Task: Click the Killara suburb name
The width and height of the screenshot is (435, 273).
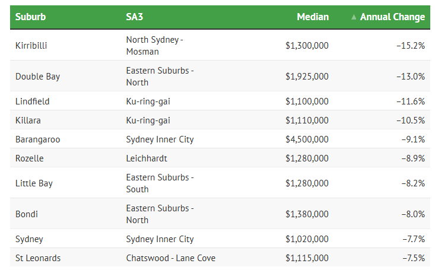Action: pos(28,120)
